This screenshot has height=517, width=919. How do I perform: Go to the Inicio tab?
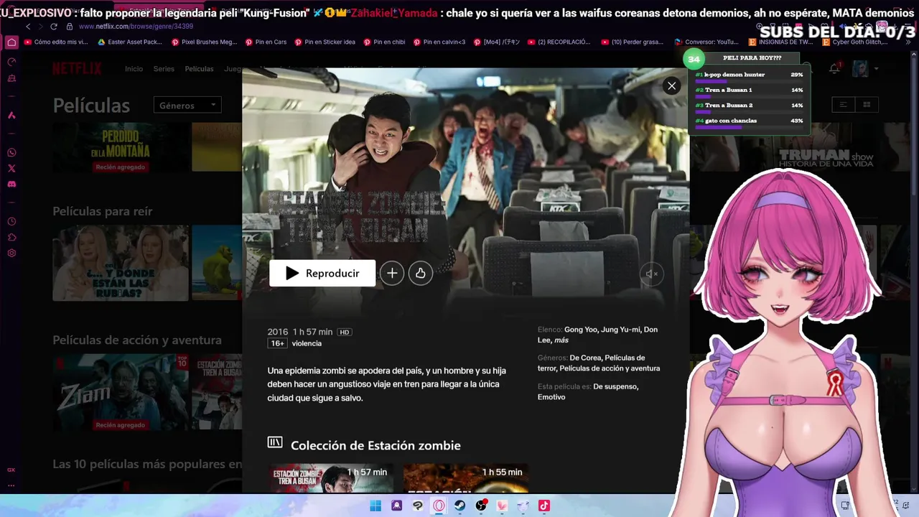(134, 69)
